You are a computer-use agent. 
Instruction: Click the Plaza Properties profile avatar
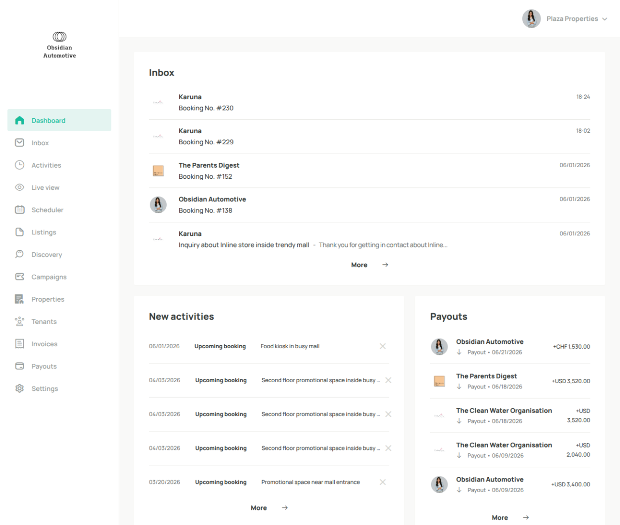click(x=531, y=18)
